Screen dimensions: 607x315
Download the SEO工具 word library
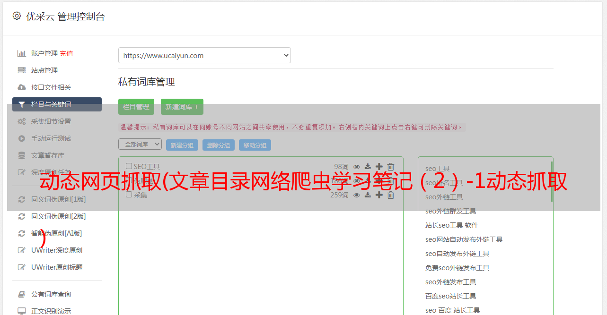(368, 167)
